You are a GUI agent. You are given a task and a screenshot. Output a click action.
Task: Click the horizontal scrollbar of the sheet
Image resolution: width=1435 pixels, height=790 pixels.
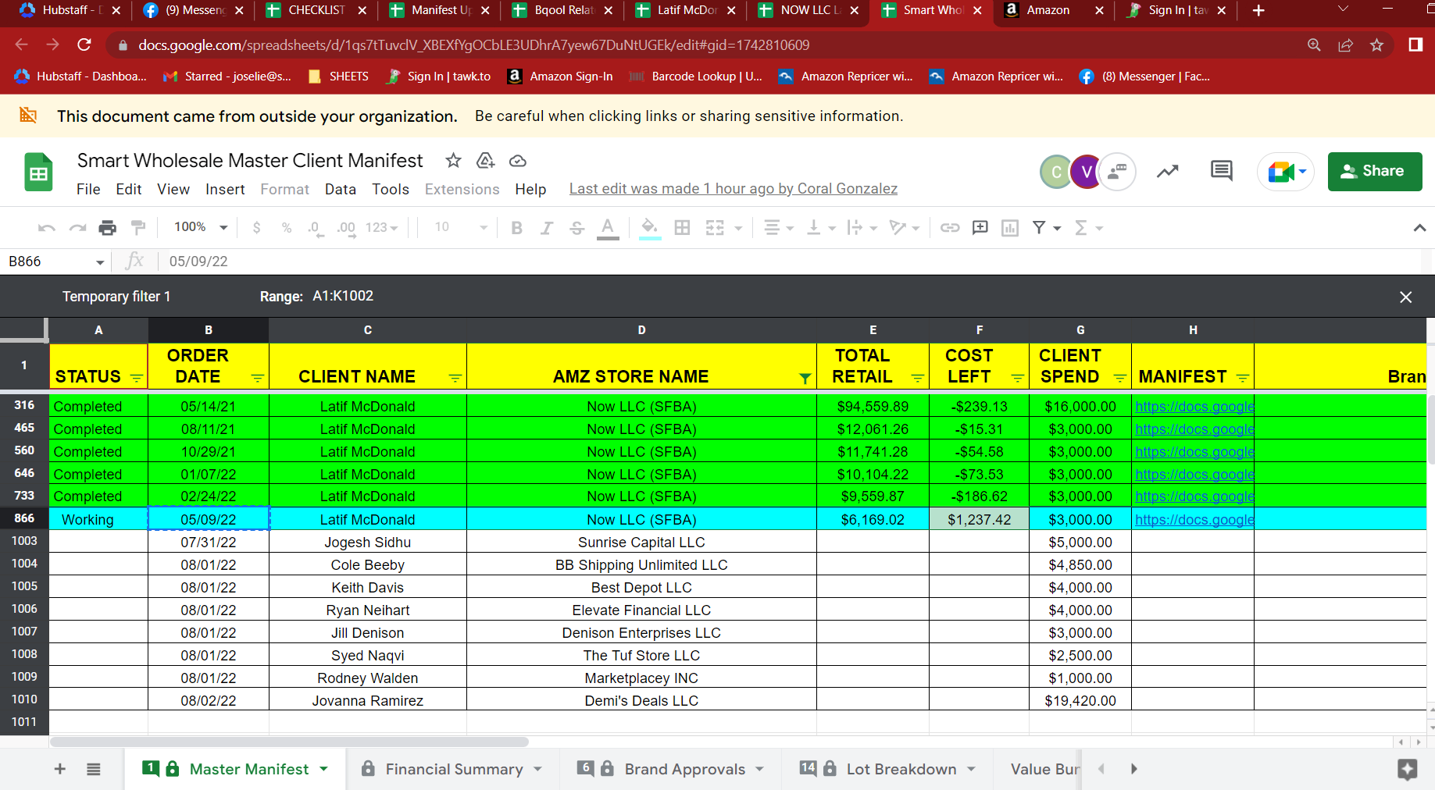(289, 742)
